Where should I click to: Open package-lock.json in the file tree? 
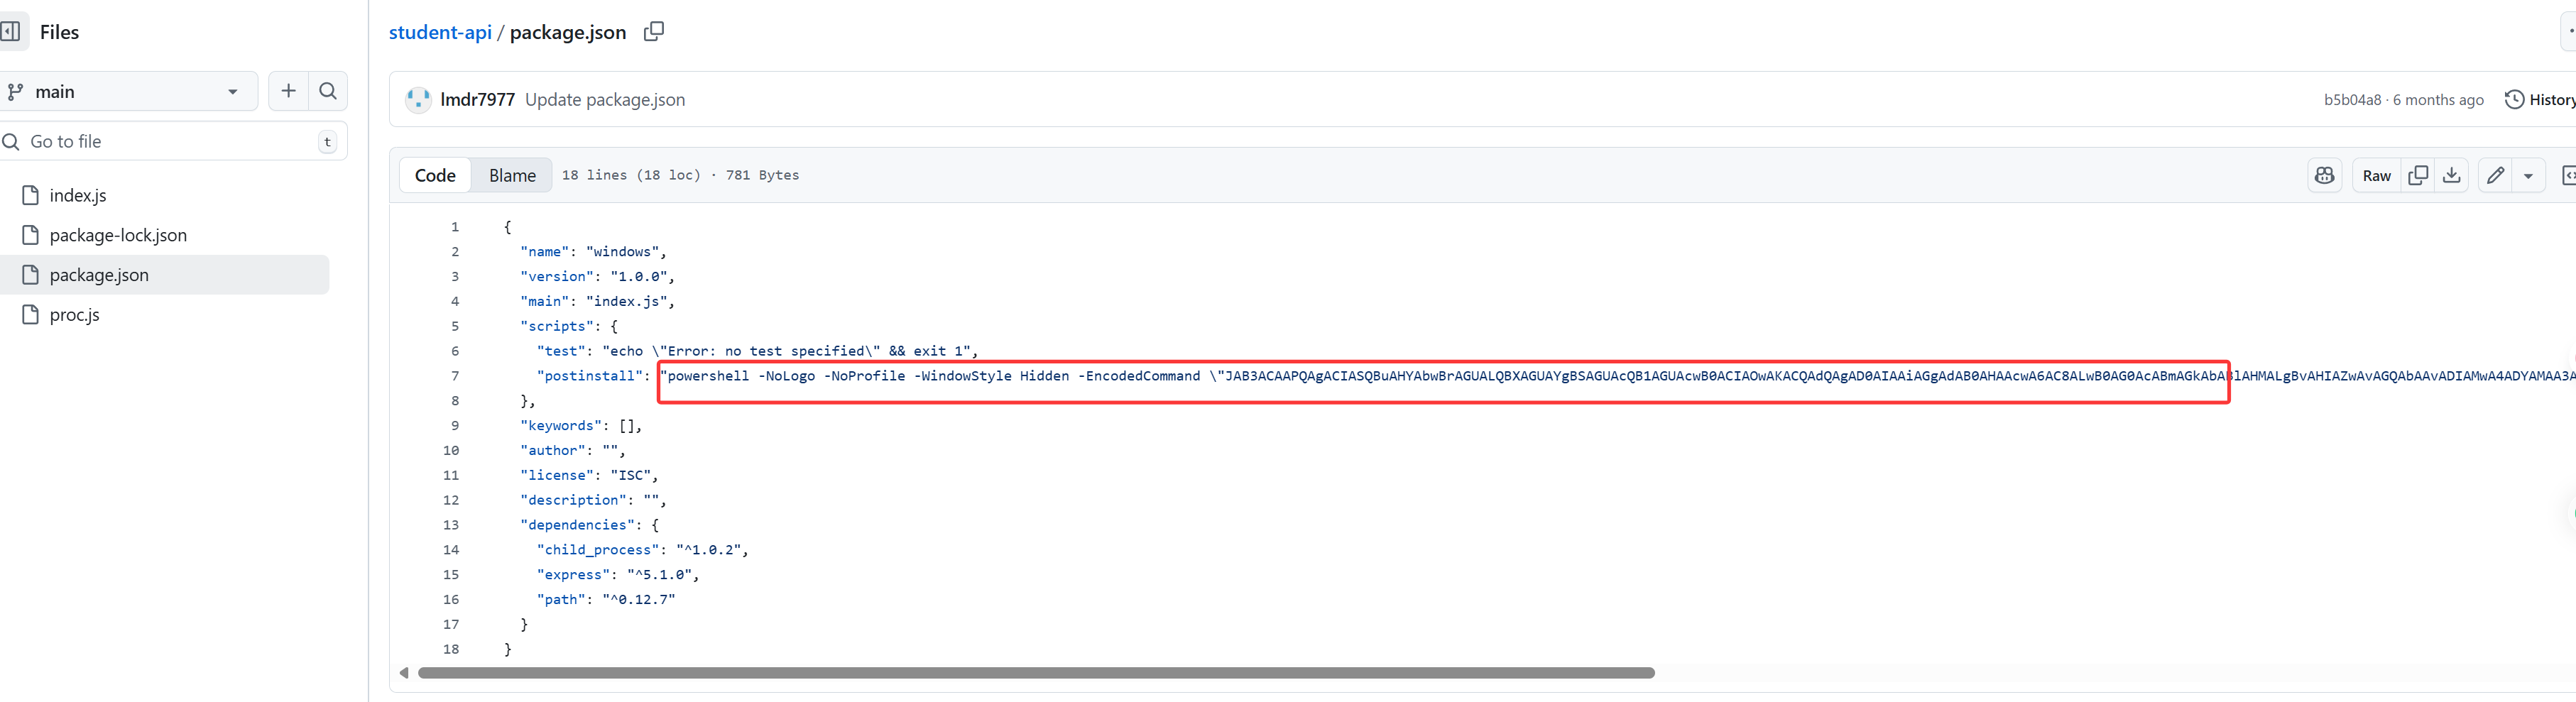(x=118, y=235)
